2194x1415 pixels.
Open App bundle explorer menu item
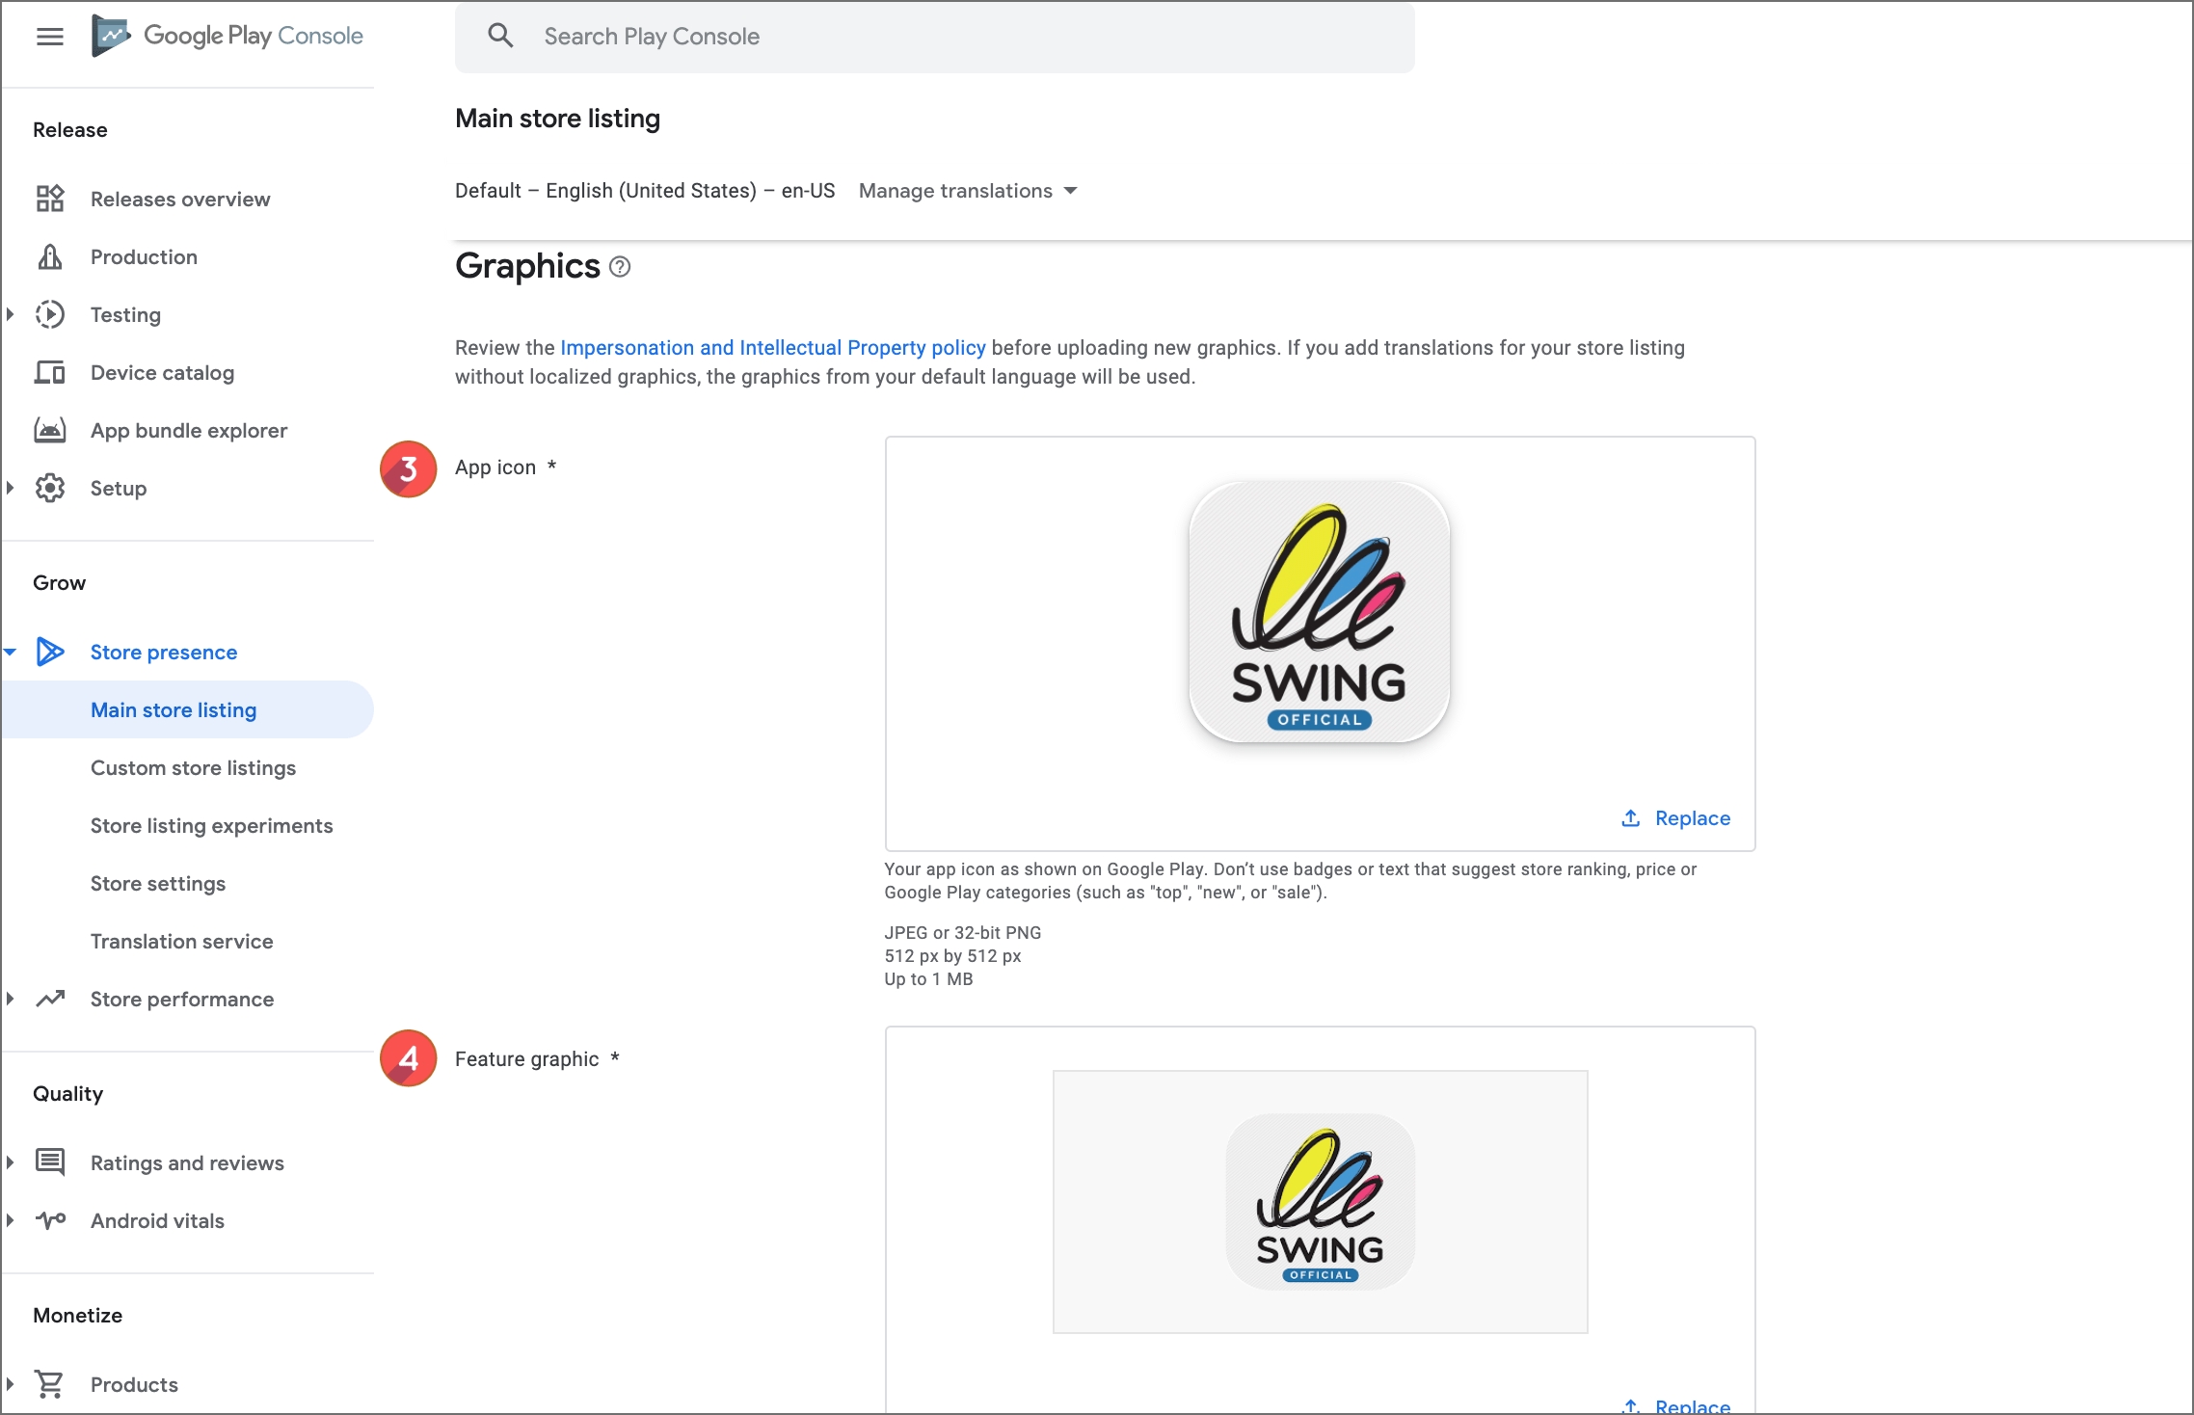pos(188,430)
